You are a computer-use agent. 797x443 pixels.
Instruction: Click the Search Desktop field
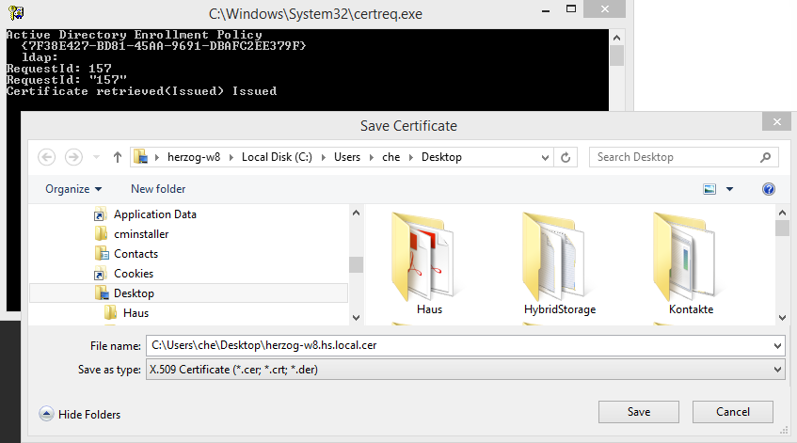tap(677, 157)
